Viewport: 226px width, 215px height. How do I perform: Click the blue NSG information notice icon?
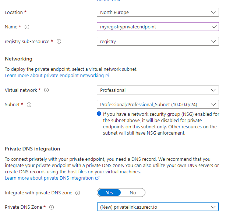[99, 114]
